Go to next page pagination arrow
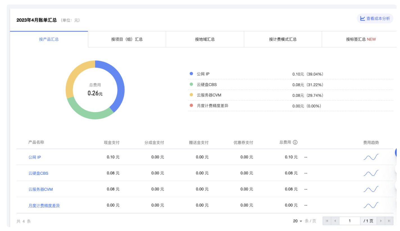Viewport: 400px width, 231px height. 381,221
